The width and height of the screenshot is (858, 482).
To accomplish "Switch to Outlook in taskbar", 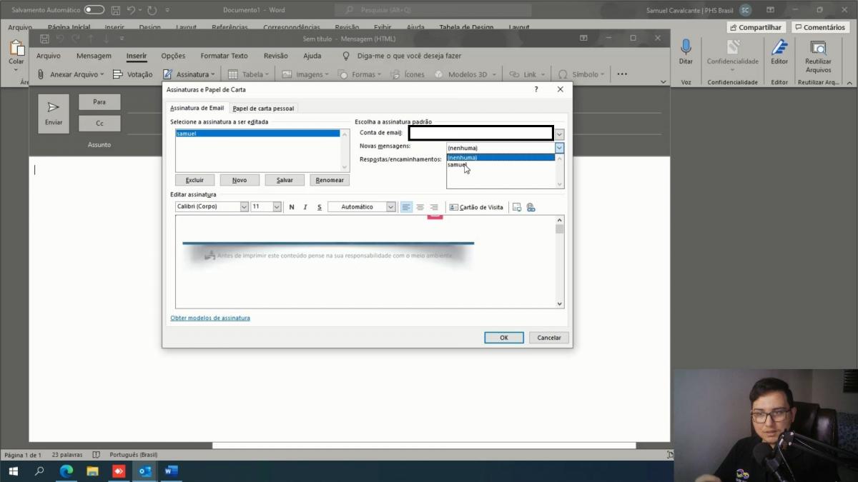I will [x=144, y=471].
